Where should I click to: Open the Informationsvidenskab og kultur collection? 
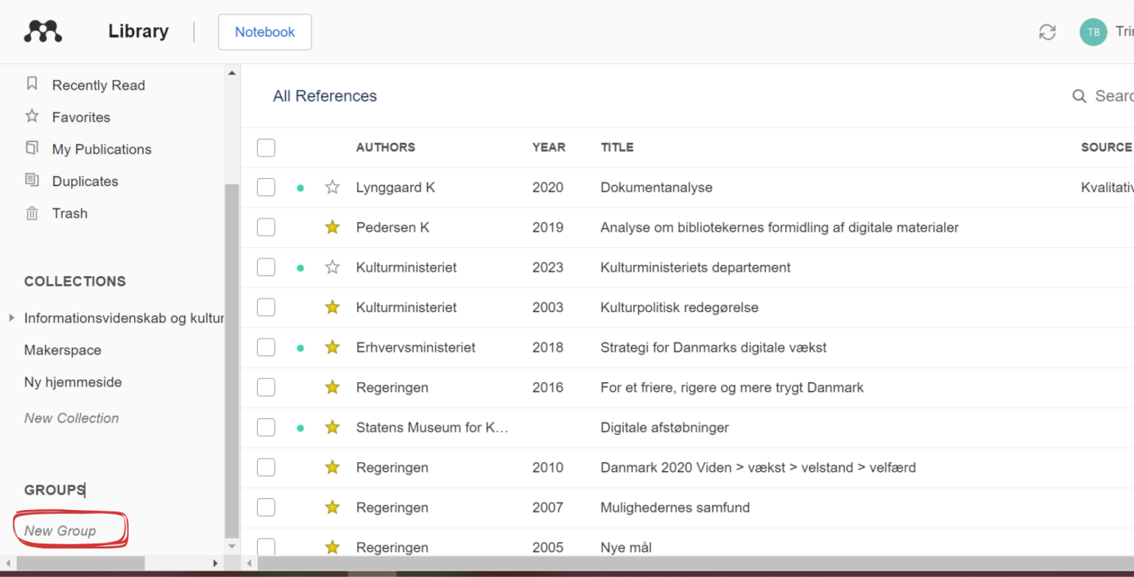coord(124,318)
